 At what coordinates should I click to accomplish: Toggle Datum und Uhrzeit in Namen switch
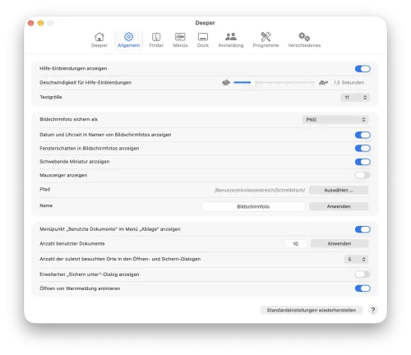363,135
